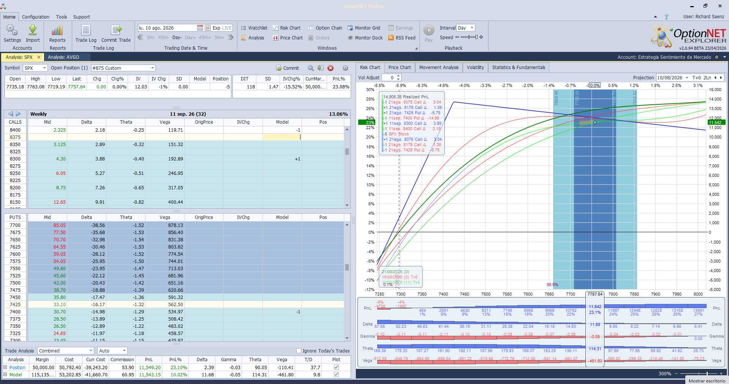The width and height of the screenshot is (729, 384).
Task: Switch to the Analysis: AVGO tab
Action: tap(63, 57)
